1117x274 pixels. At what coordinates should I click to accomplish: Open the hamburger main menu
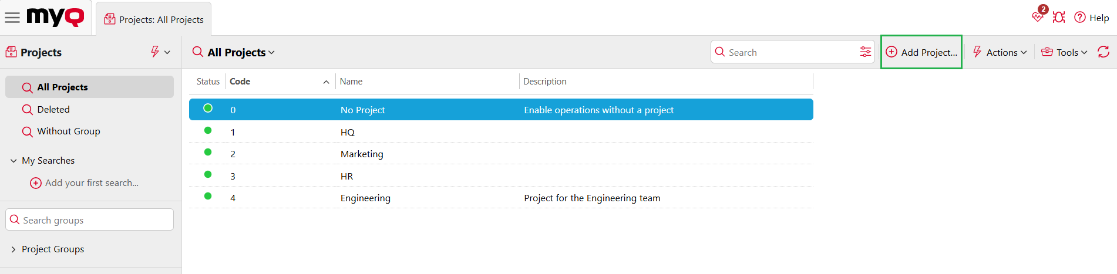pyautogui.click(x=12, y=18)
